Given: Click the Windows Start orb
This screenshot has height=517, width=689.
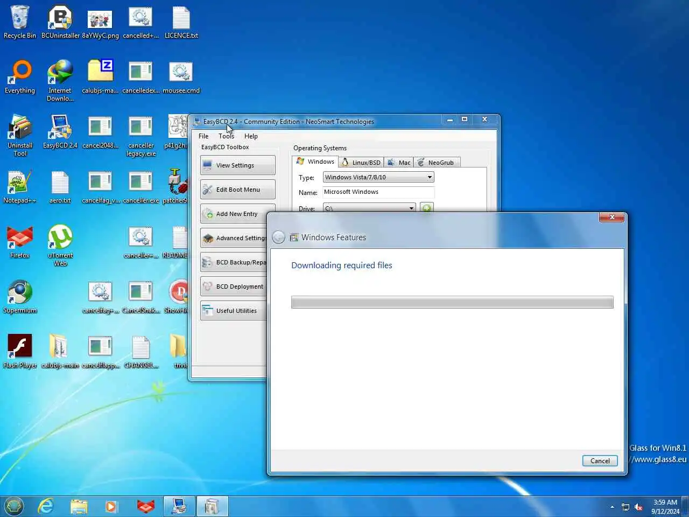Looking at the screenshot, I should point(14,506).
